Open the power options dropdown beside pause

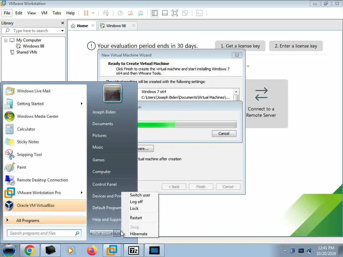93,13
